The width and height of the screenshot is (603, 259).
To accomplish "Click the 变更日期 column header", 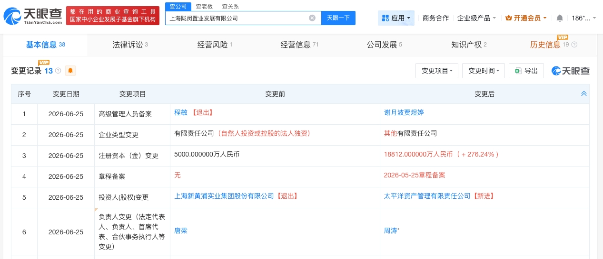I will [66, 94].
